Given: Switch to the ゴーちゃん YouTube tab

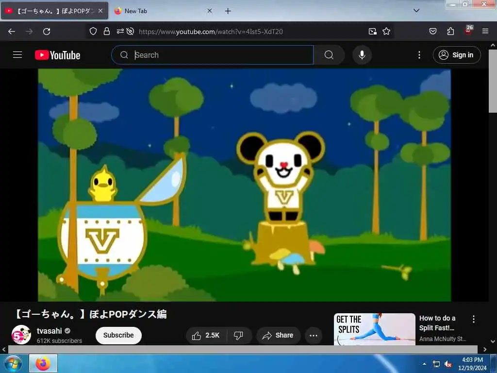Looking at the screenshot, I should pos(54,11).
